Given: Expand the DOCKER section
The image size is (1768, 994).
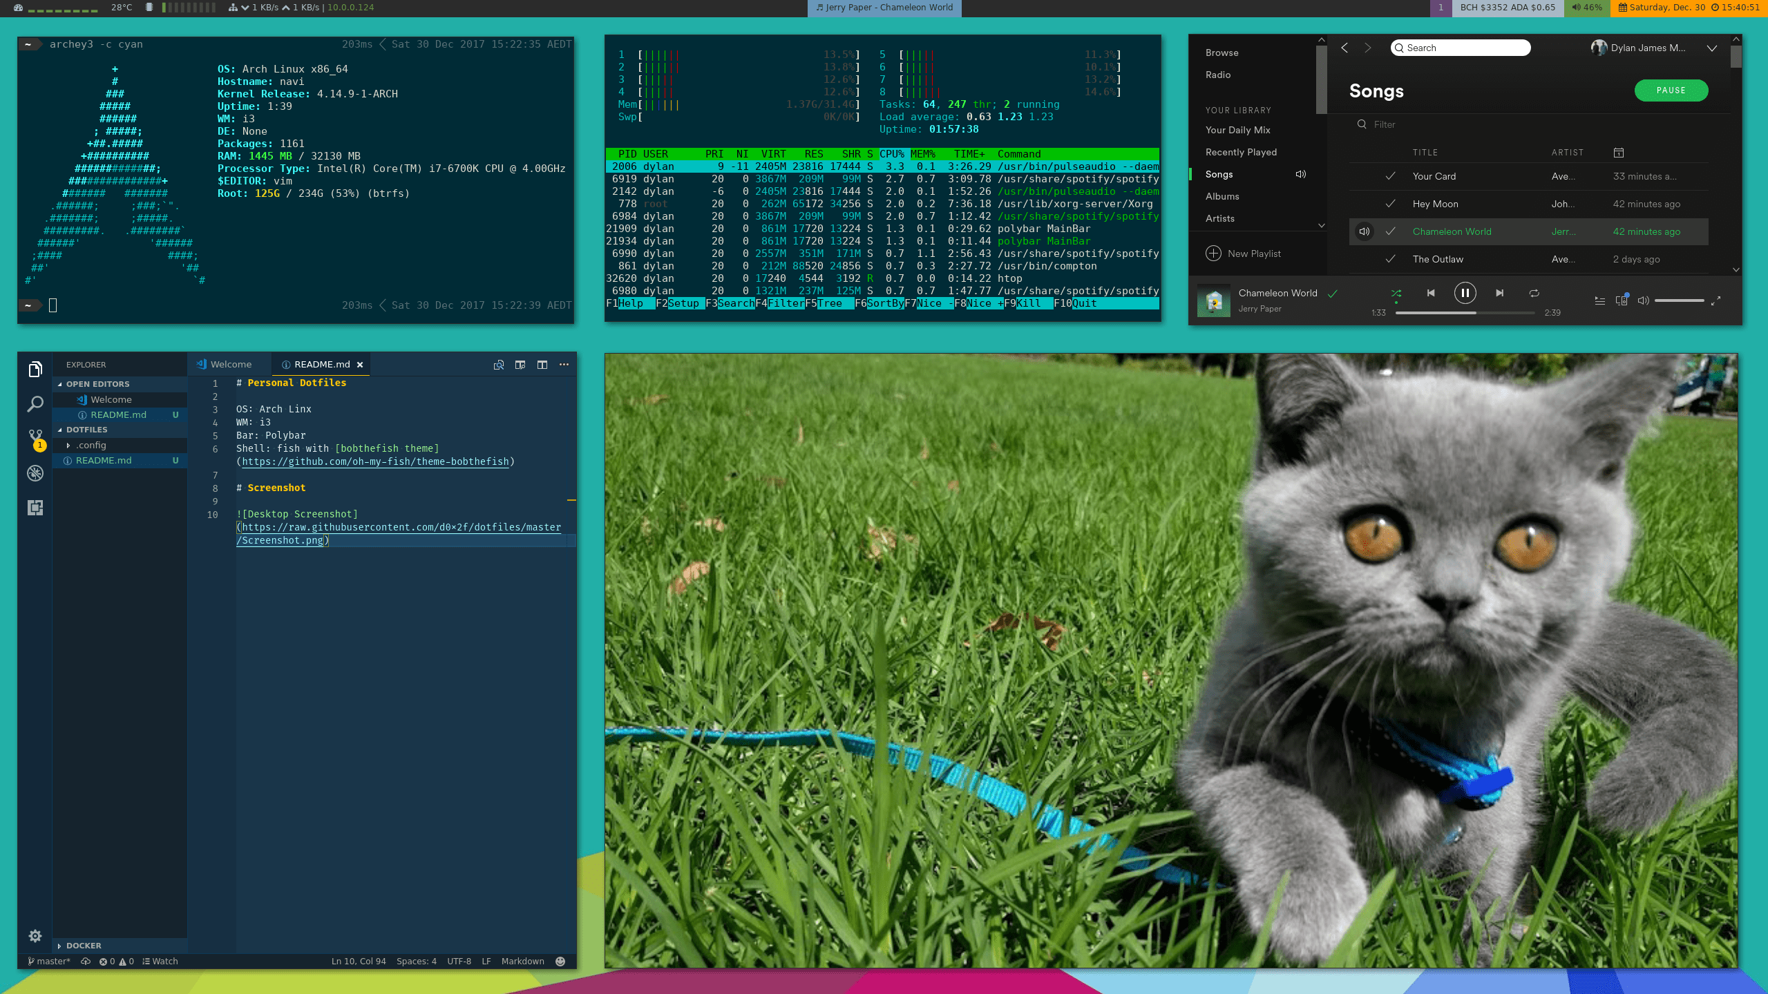Looking at the screenshot, I should (x=83, y=946).
